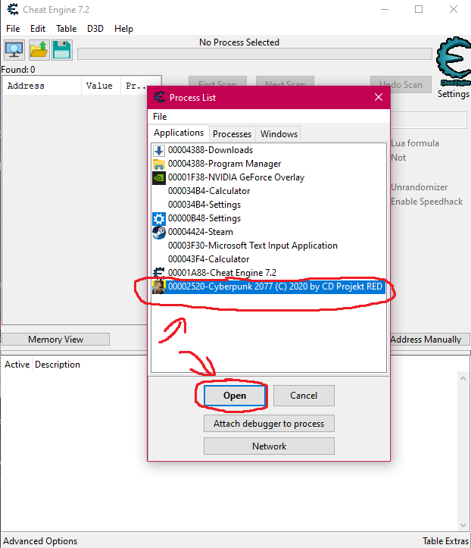The height and width of the screenshot is (548, 471).
Task: Toggle the Unrandomizer option
Action: pyautogui.click(x=419, y=187)
